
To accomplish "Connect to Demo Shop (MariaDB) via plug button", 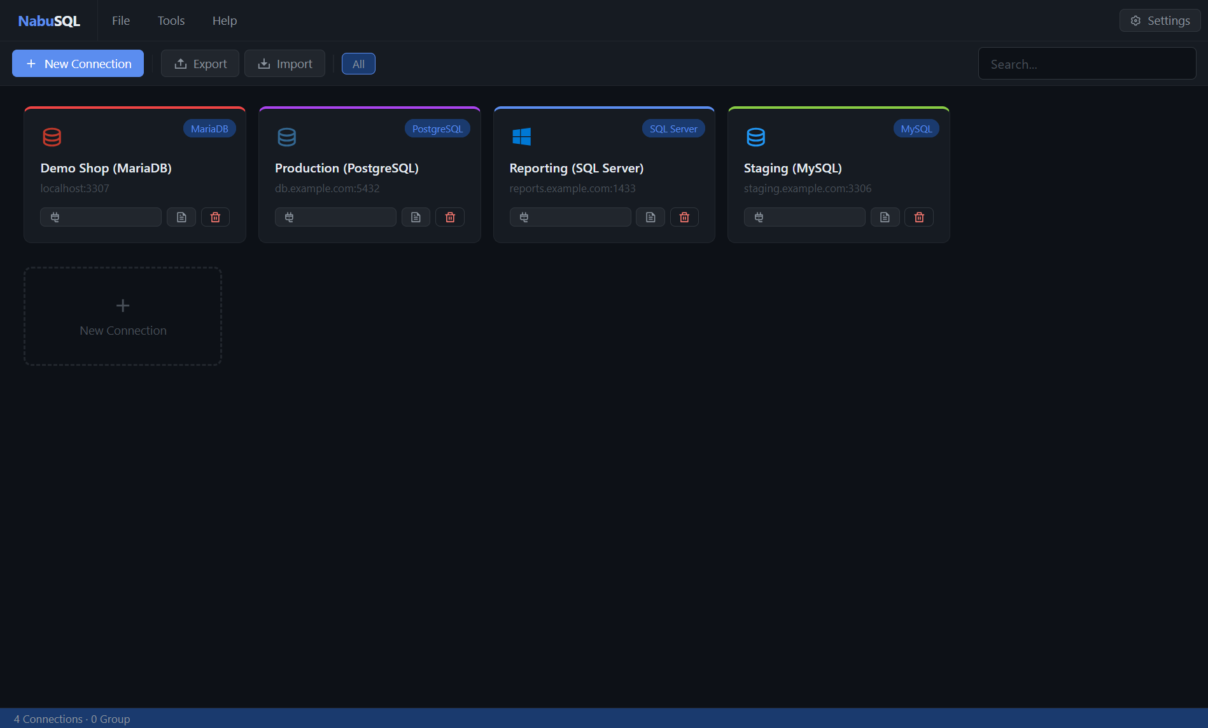I will point(101,217).
